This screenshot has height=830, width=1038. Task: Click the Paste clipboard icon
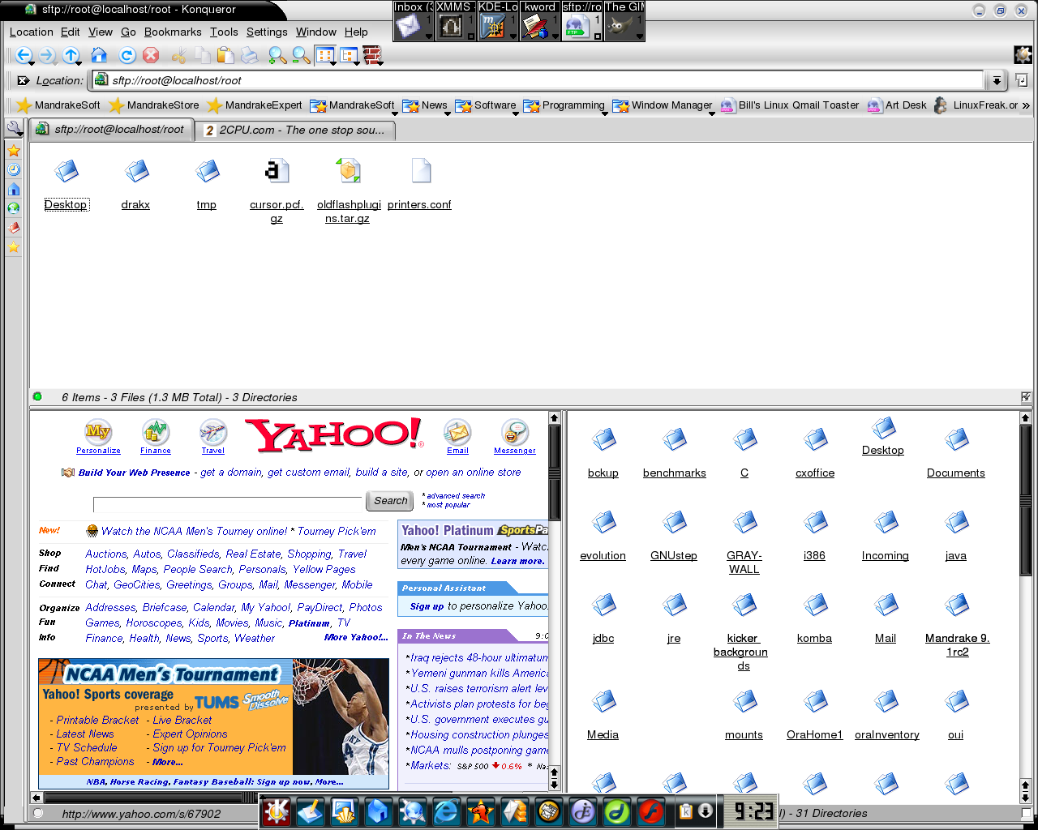point(226,55)
